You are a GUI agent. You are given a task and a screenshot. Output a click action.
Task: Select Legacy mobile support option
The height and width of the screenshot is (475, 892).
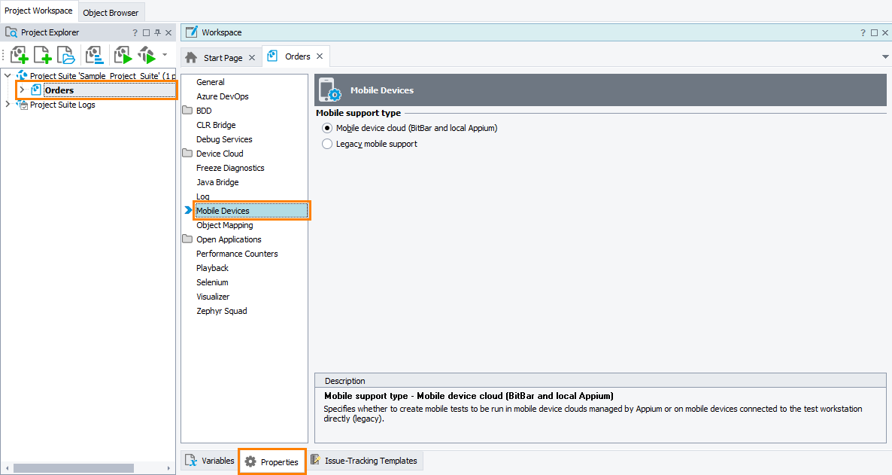pos(327,144)
